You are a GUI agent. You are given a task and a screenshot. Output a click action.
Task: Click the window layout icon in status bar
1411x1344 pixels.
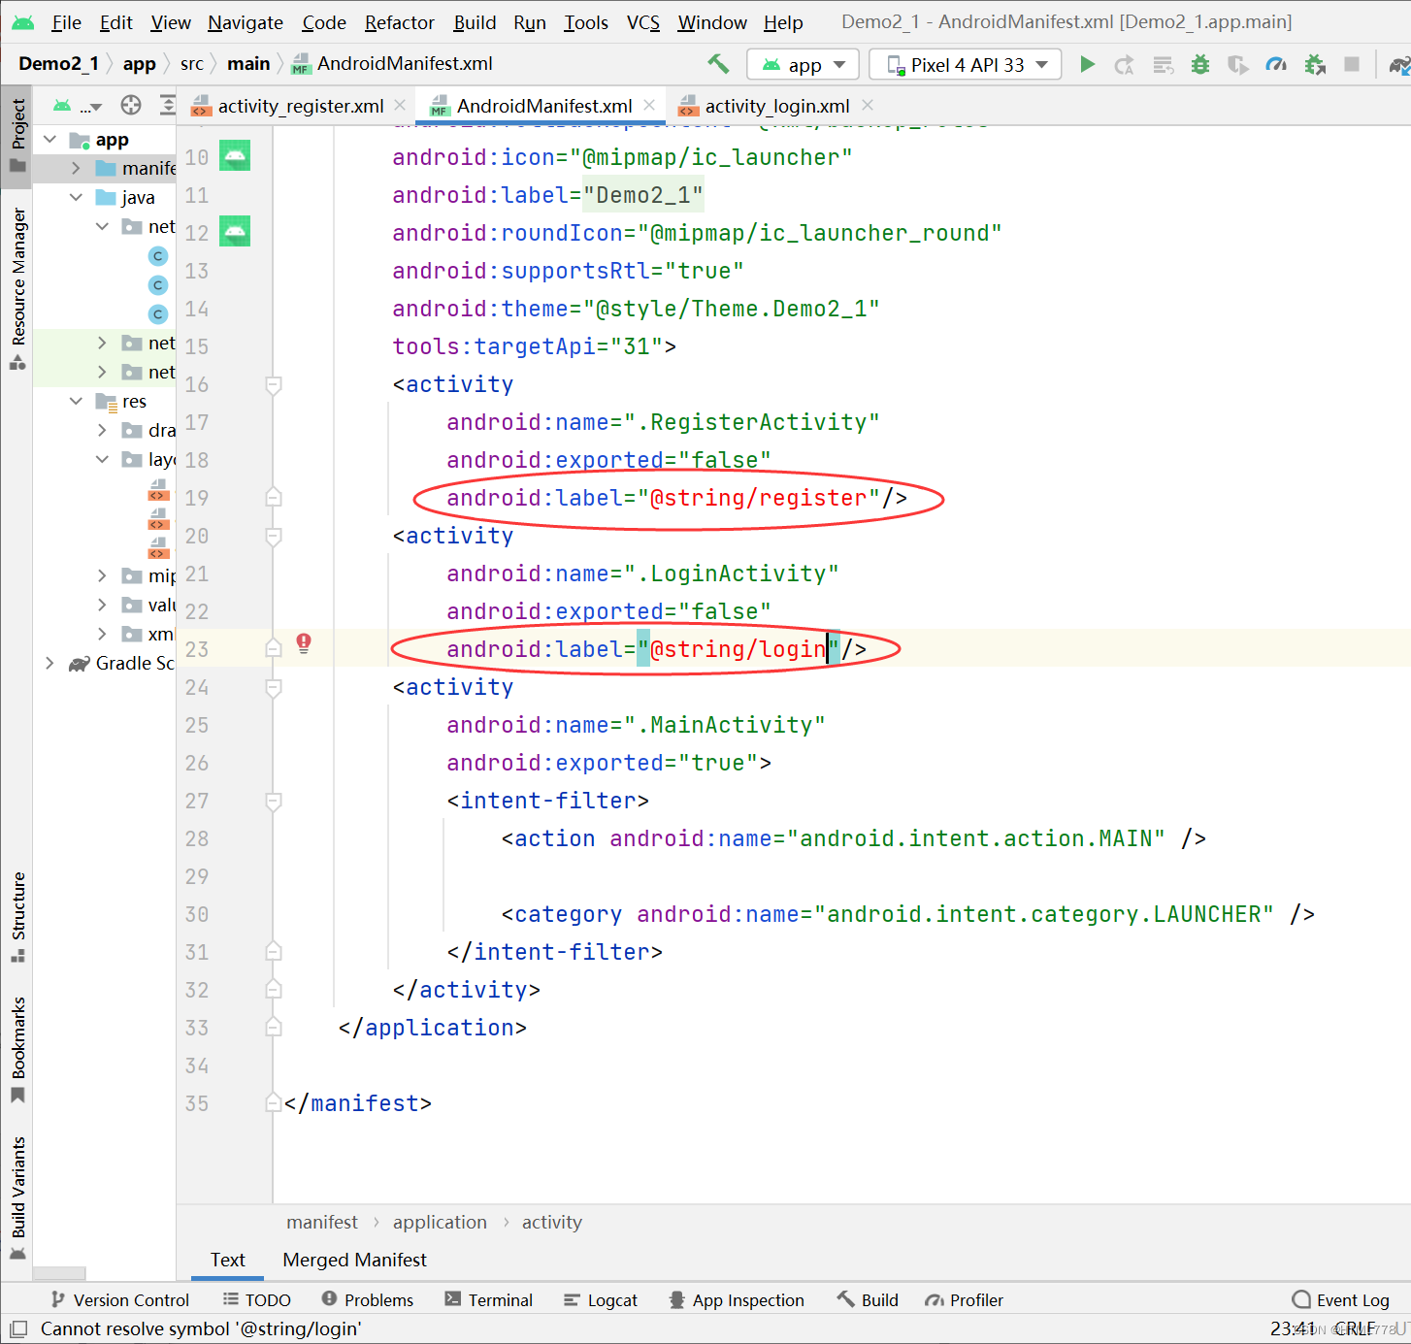point(17,1328)
